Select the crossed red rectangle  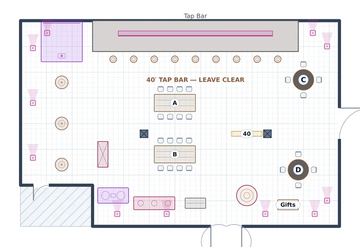tap(103, 154)
